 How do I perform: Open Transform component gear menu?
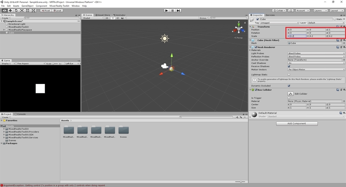[344, 27]
